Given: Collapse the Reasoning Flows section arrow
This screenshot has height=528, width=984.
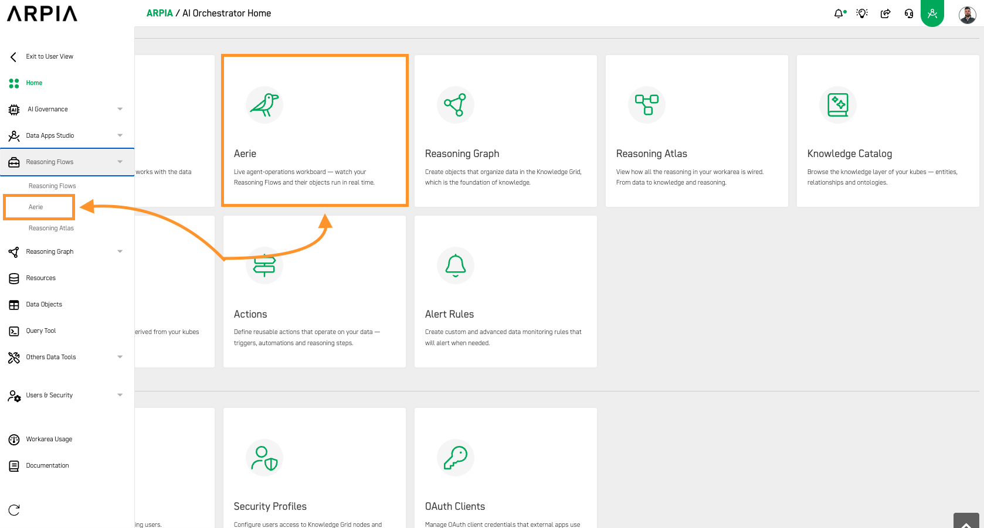Looking at the screenshot, I should 120,162.
